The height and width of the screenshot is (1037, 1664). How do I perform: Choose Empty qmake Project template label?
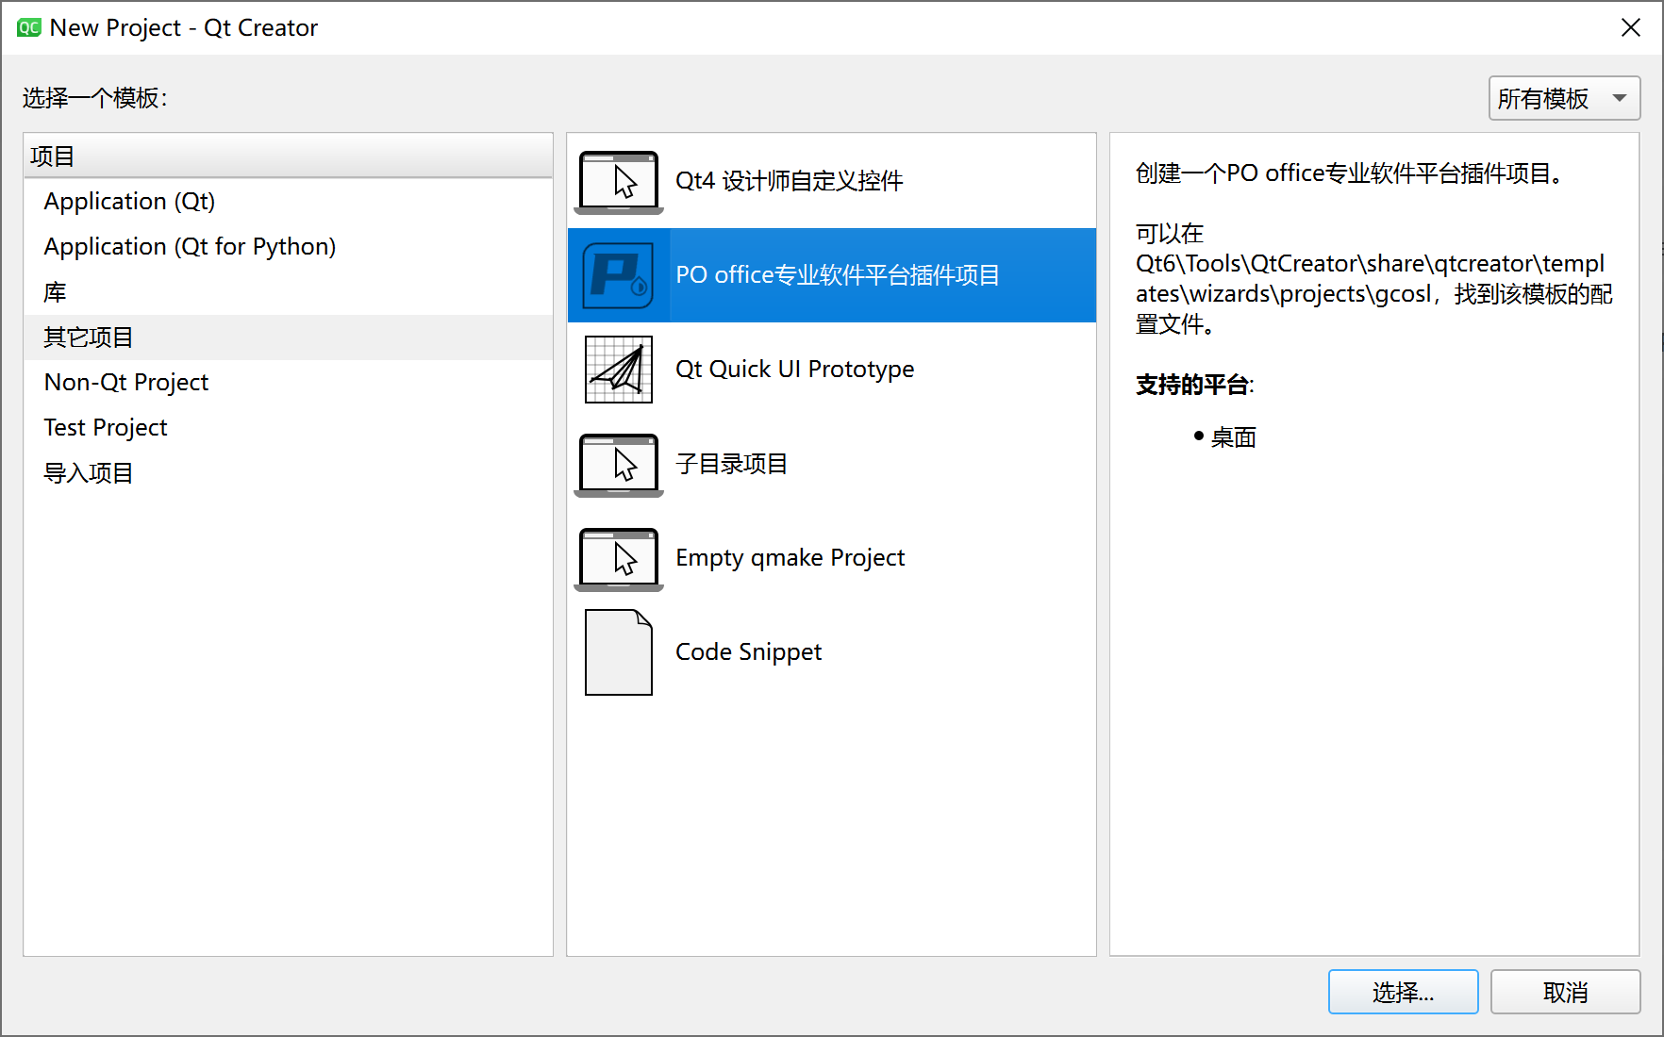(790, 558)
